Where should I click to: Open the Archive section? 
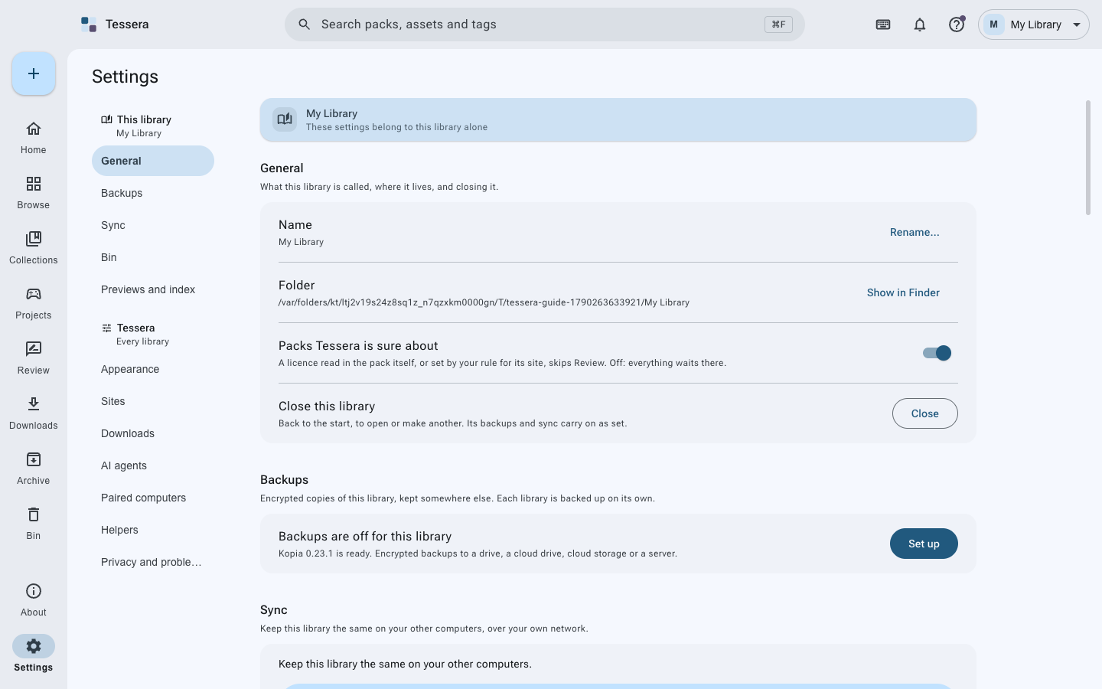[34, 469]
